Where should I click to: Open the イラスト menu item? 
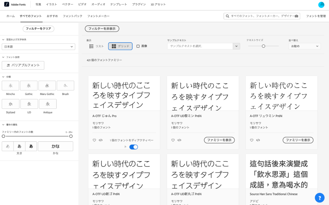[x=52, y=4]
